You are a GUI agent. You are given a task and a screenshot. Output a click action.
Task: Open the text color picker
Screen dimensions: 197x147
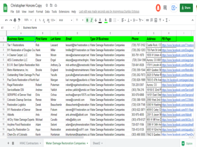(x=100, y=20)
